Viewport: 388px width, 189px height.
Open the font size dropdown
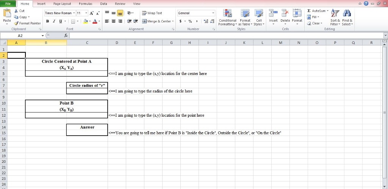tap(86, 13)
